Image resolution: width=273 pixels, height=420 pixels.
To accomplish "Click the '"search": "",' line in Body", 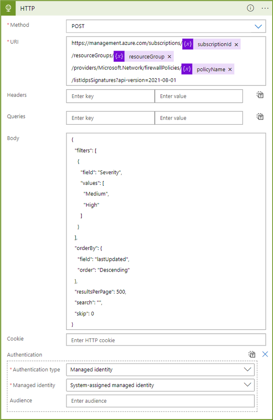I will click(89, 303).
